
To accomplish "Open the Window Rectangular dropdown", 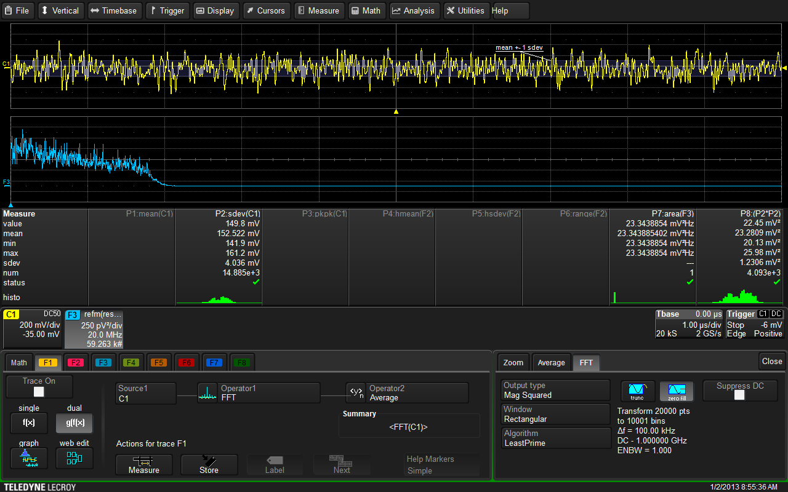I will (x=555, y=414).
